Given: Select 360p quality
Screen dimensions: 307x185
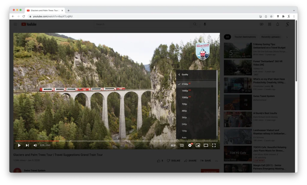Looking at the screenshot, I should coord(196,117).
